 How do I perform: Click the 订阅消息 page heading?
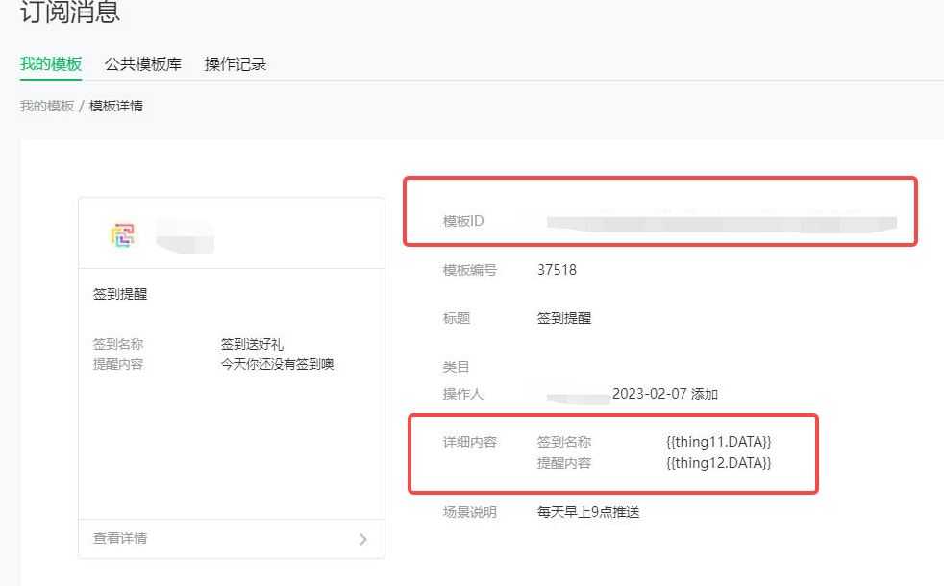[x=70, y=13]
